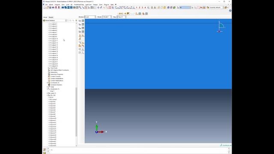274x154 pixels.
Task: Click the Save Model Database icon
Action: [x=50, y=8]
